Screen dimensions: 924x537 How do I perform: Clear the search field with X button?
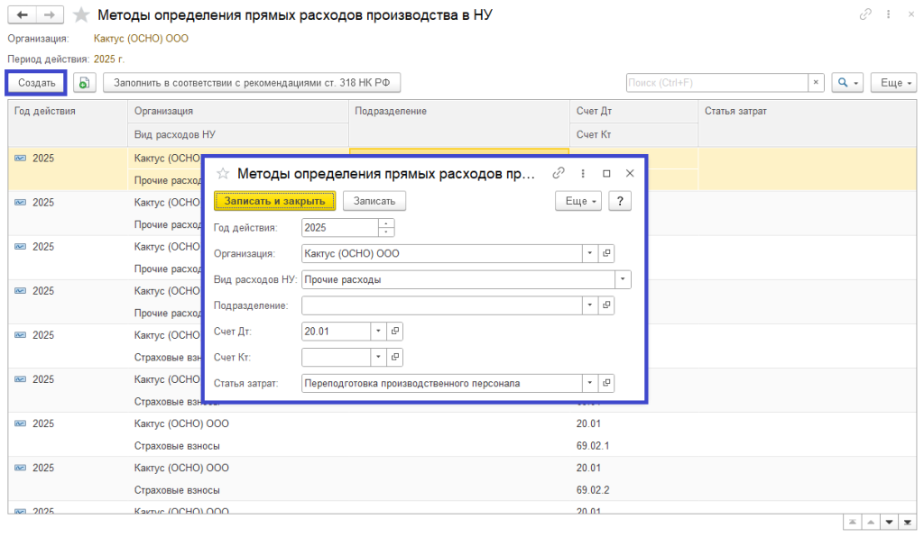[816, 83]
